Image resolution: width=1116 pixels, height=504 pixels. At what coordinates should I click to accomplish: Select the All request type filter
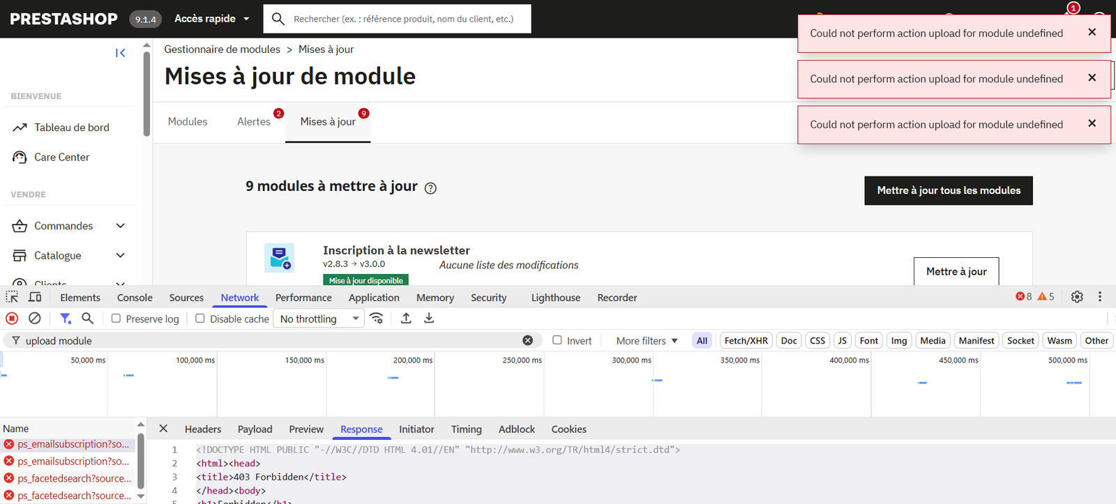click(702, 341)
